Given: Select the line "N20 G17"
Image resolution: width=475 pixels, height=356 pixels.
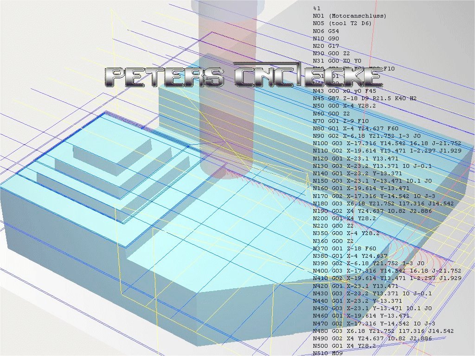Looking at the screenshot, I should (x=326, y=46).
